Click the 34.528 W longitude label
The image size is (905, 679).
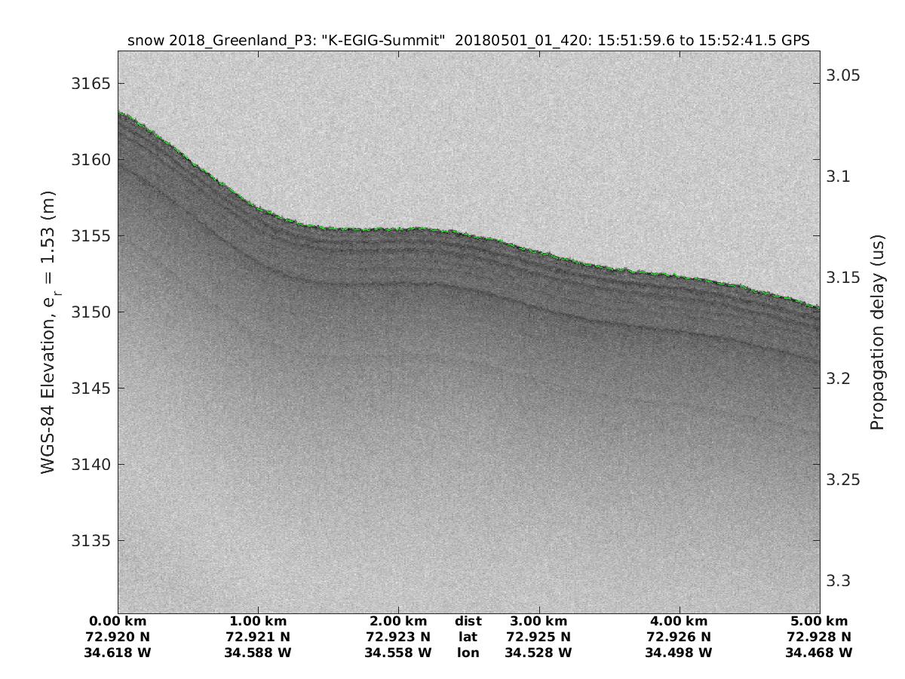(x=538, y=652)
